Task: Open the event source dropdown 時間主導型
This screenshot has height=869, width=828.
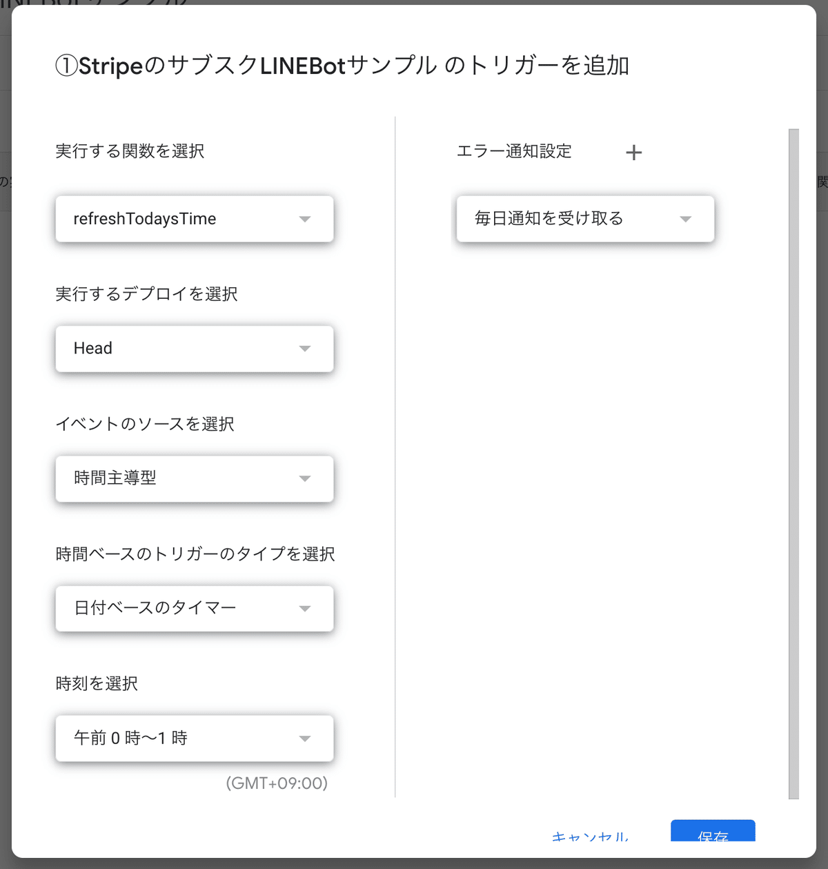Action: point(195,478)
